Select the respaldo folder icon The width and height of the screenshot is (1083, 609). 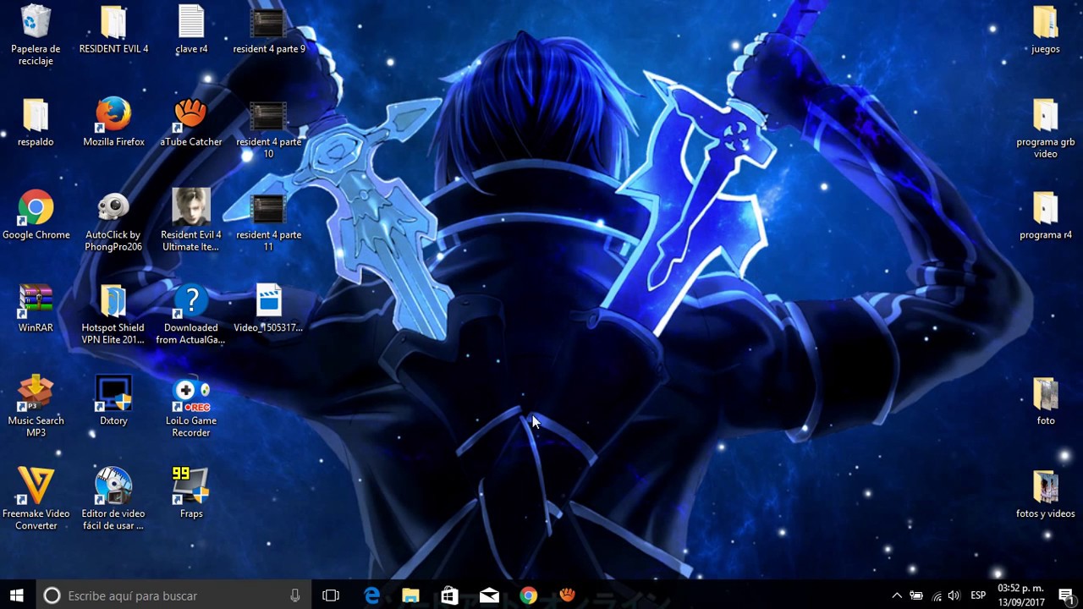pos(36,123)
